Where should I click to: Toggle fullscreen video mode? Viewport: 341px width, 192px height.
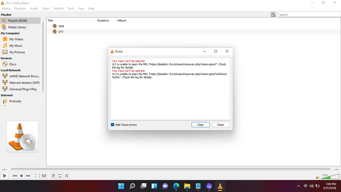tap(37, 176)
